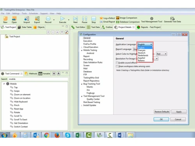Click the move down arrow icon

click(x=62, y=32)
